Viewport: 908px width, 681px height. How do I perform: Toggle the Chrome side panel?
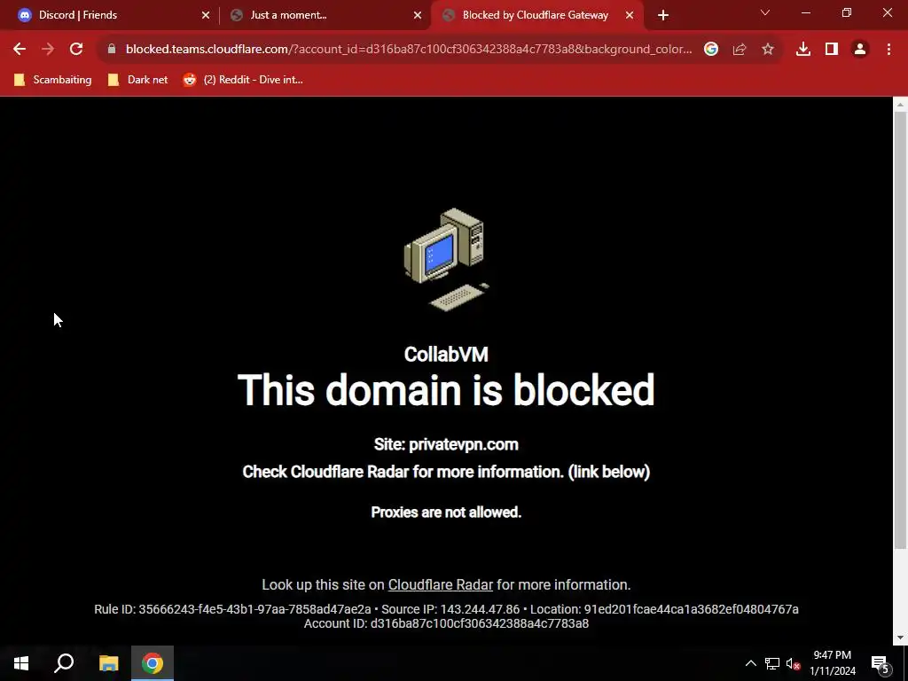832,50
